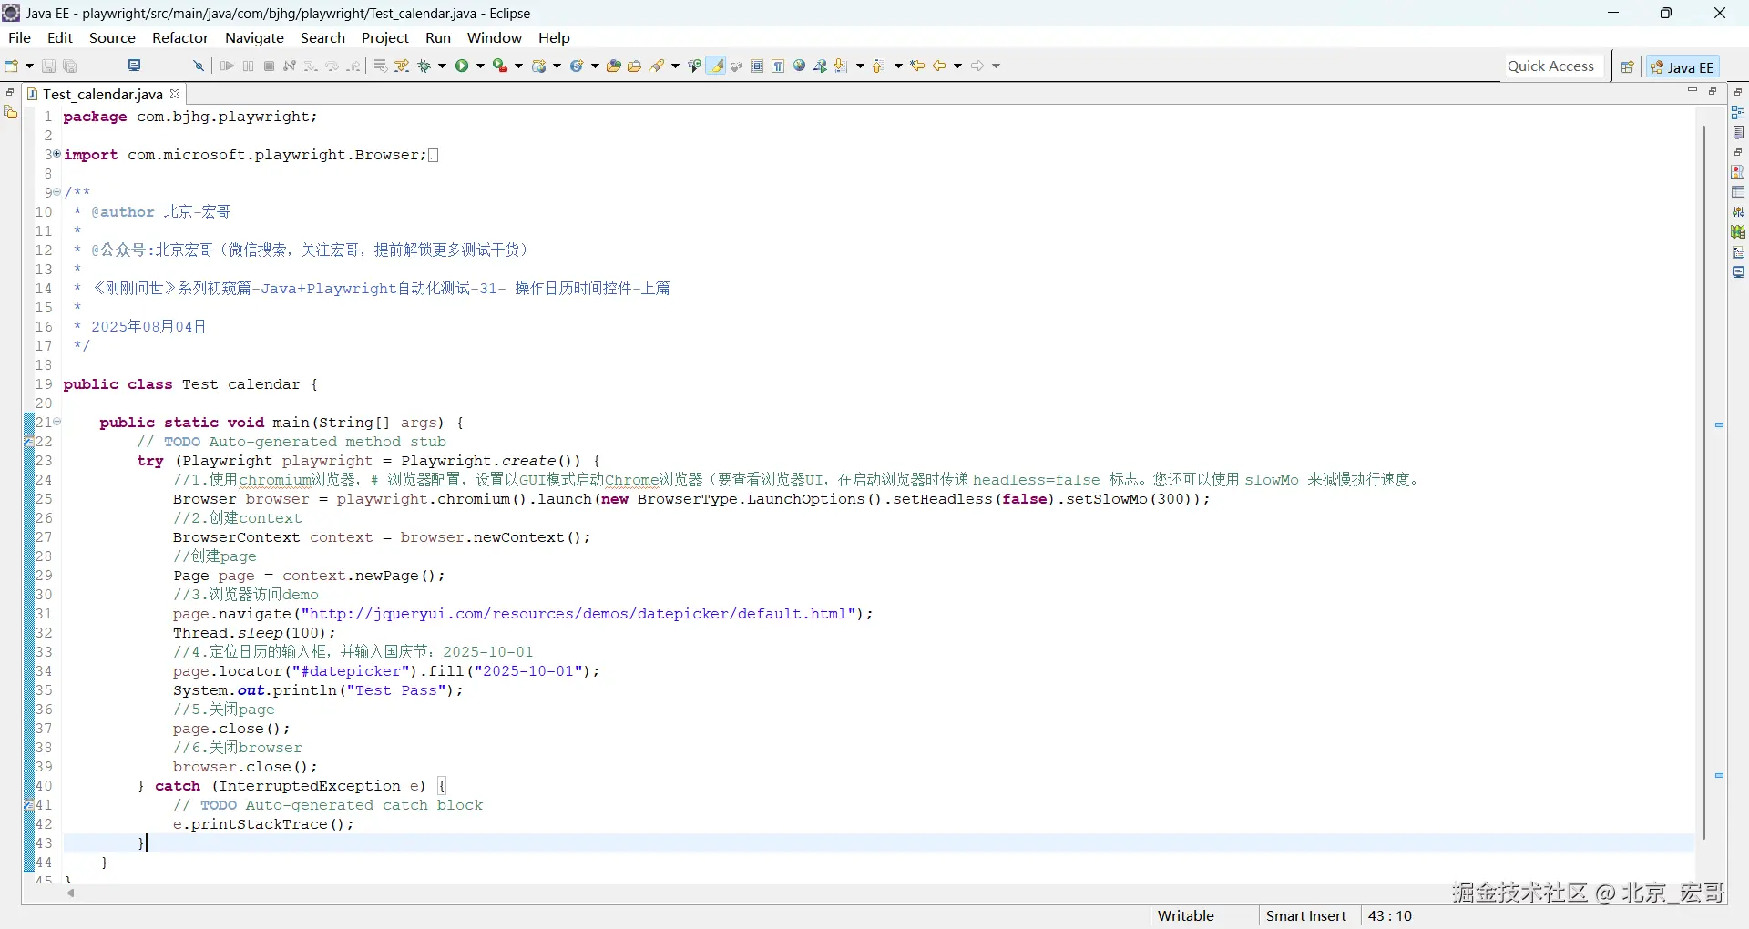Open the Snippets view icon on right
The image size is (1749, 929).
tap(1738, 252)
